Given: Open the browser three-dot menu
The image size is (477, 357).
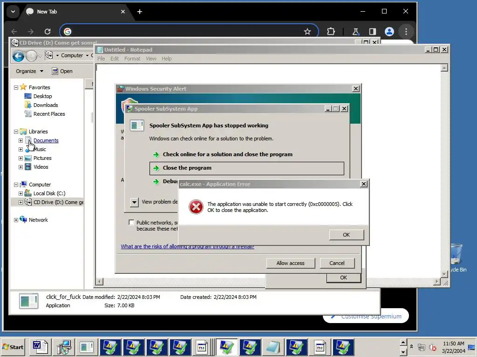Looking at the screenshot, I should tap(406, 32).
